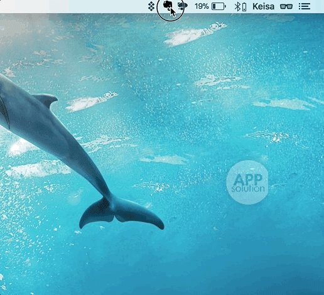This screenshot has height=295, width=324.
Task: Open the blimp-shaped icon beside Evernote
Action: 182,6
